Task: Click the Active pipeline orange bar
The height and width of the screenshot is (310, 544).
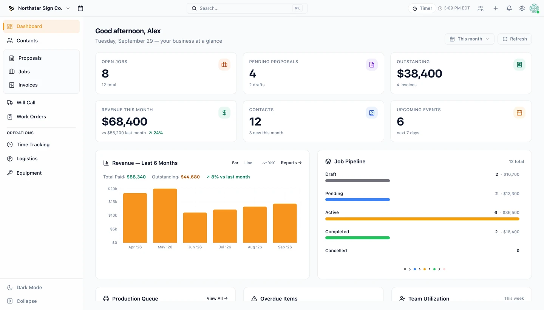Action: click(x=422, y=219)
